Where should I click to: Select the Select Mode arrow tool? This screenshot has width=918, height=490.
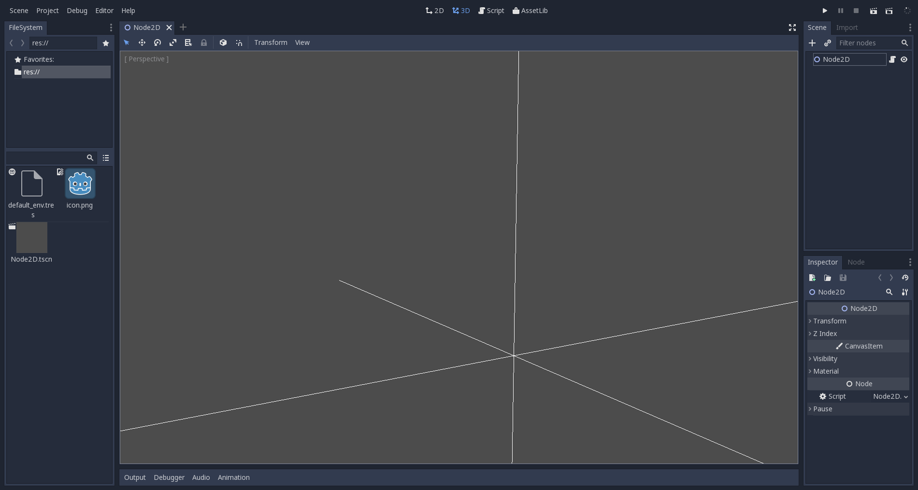point(127,42)
